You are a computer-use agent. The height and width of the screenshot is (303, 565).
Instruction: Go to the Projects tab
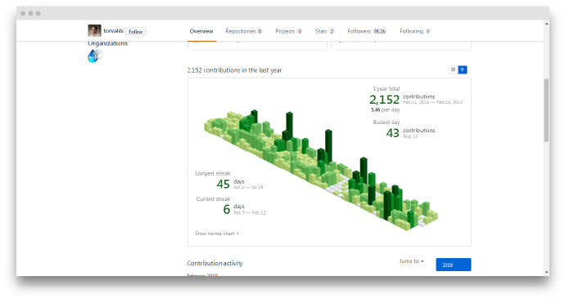click(x=288, y=31)
